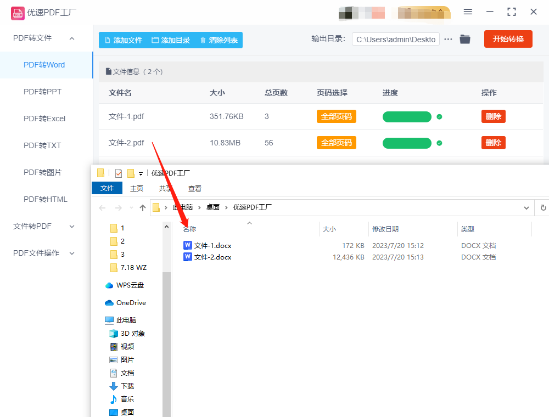Image resolution: width=549 pixels, height=417 pixels.
Task: Click 清除列表 to clear the list
Action: [219, 40]
